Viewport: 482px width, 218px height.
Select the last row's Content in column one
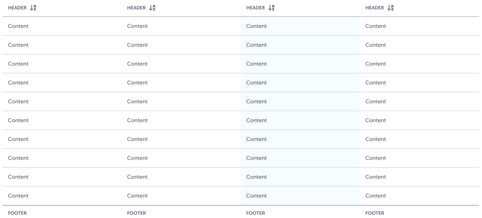click(x=18, y=195)
